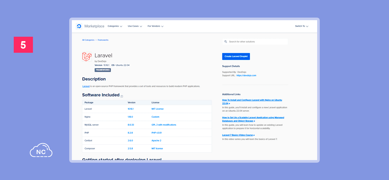Screen dimensions: 389x180
Task: Click the License column header
Action: coord(155,102)
